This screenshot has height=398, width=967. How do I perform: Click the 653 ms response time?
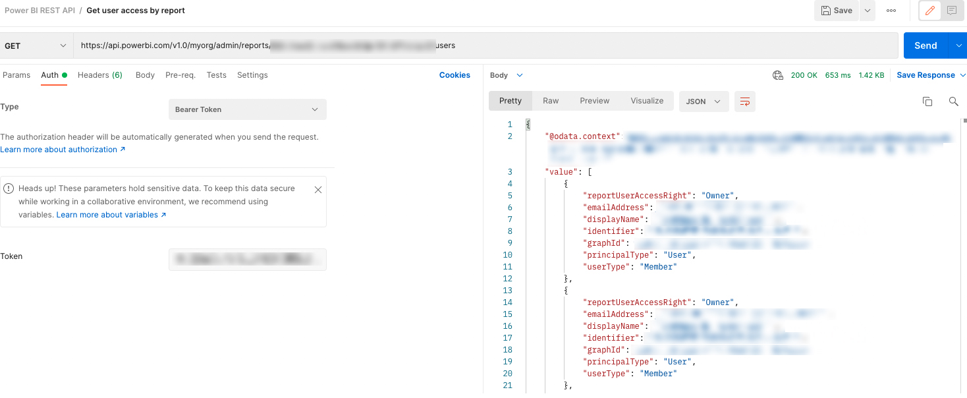(838, 75)
